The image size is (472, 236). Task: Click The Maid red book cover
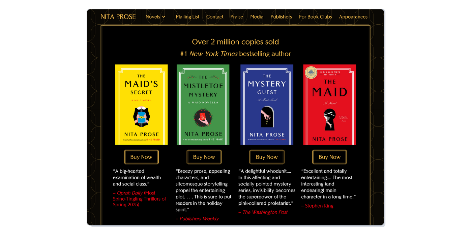pos(330,105)
